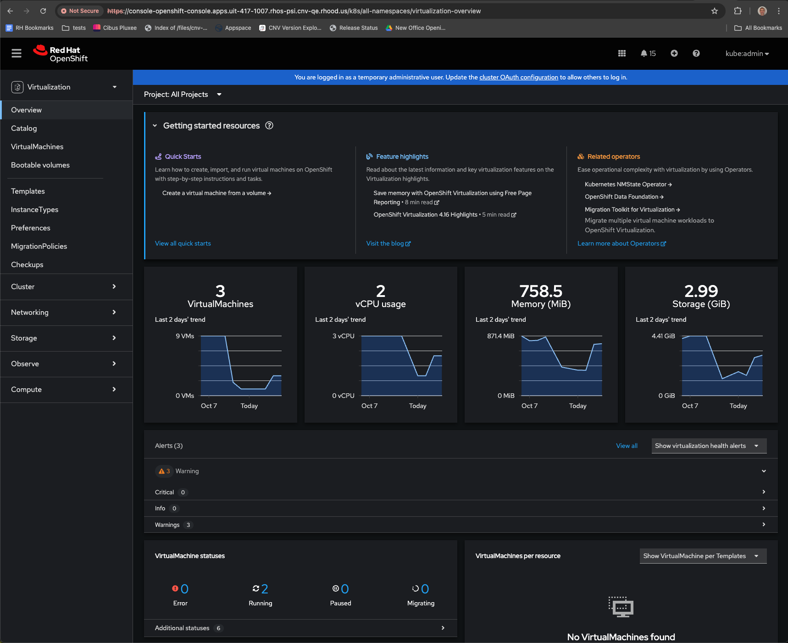Open the hamburger navigation menu

(x=17, y=53)
